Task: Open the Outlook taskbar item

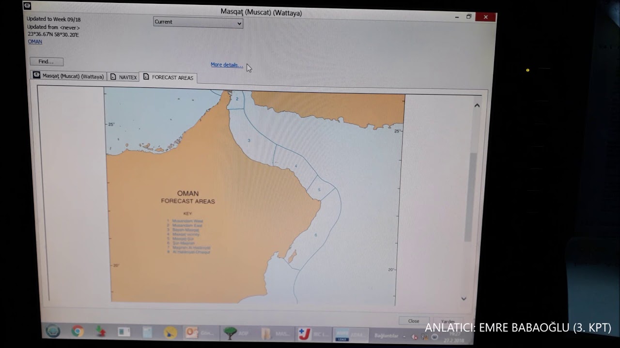Action: [x=200, y=333]
